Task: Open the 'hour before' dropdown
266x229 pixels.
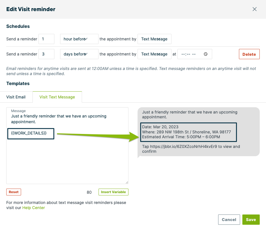Action: click(79, 39)
